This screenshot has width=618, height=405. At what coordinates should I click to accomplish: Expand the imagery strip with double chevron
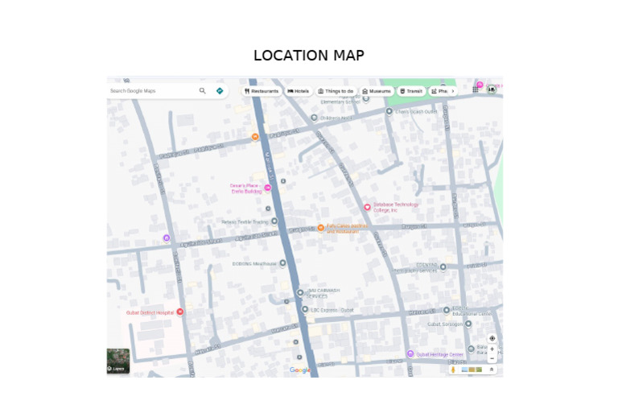pyautogui.click(x=492, y=370)
